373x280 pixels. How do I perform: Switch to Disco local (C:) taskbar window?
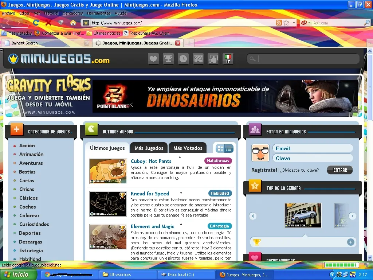tap(186, 275)
